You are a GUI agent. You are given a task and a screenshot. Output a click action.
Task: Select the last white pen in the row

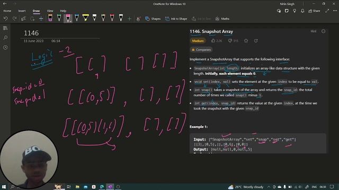click(x=121, y=18)
